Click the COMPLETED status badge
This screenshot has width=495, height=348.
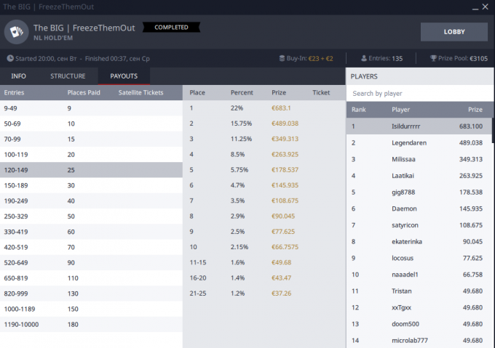[x=171, y=28]
